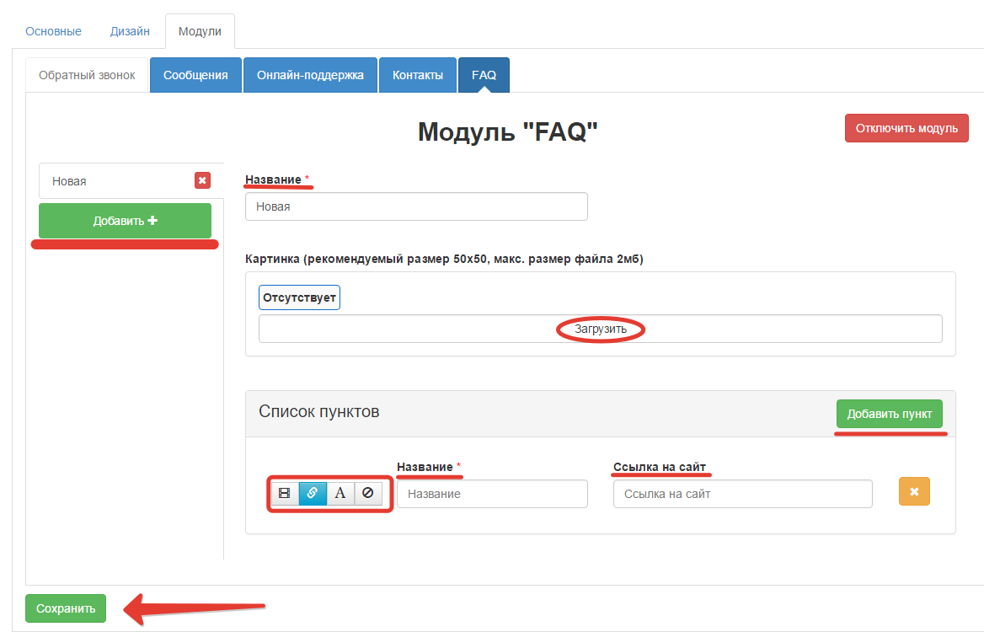The width and height of the screenshot is (984, 632).
Task: Click the 'Модуль "FAQ"' title
Action: coord(508,131)
